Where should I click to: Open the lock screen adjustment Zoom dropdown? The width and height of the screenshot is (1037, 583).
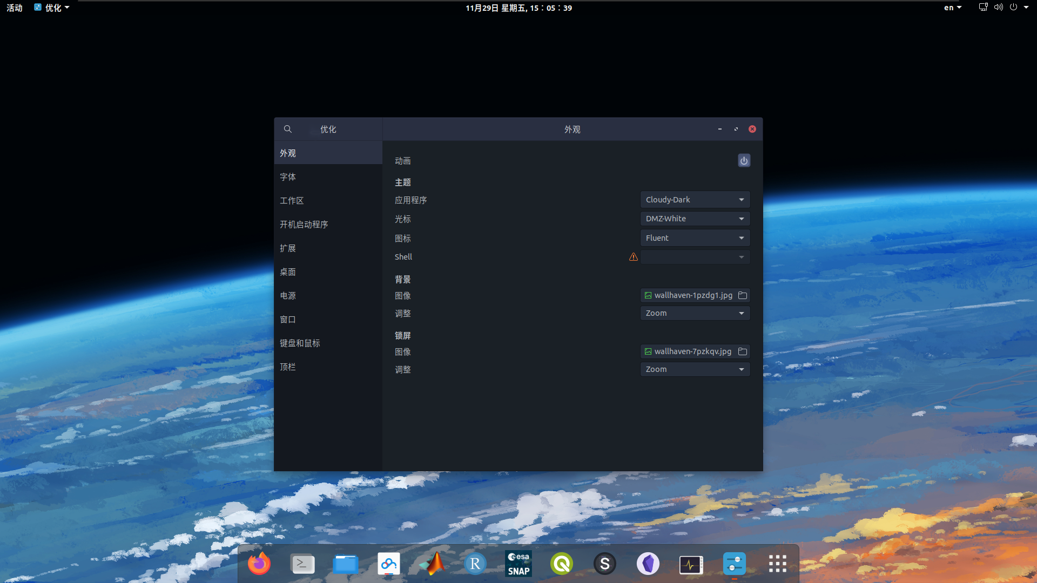[x=695, y=369]
